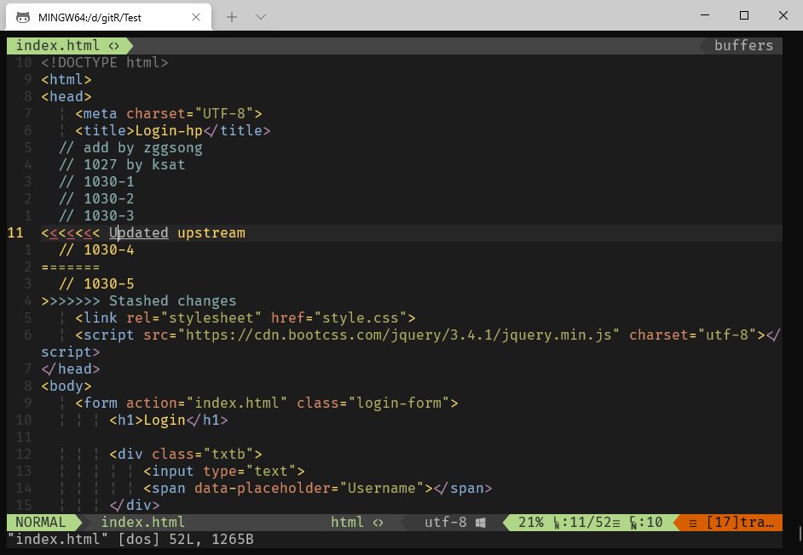Click the html filetype icon in status line

tap(378, 522)
